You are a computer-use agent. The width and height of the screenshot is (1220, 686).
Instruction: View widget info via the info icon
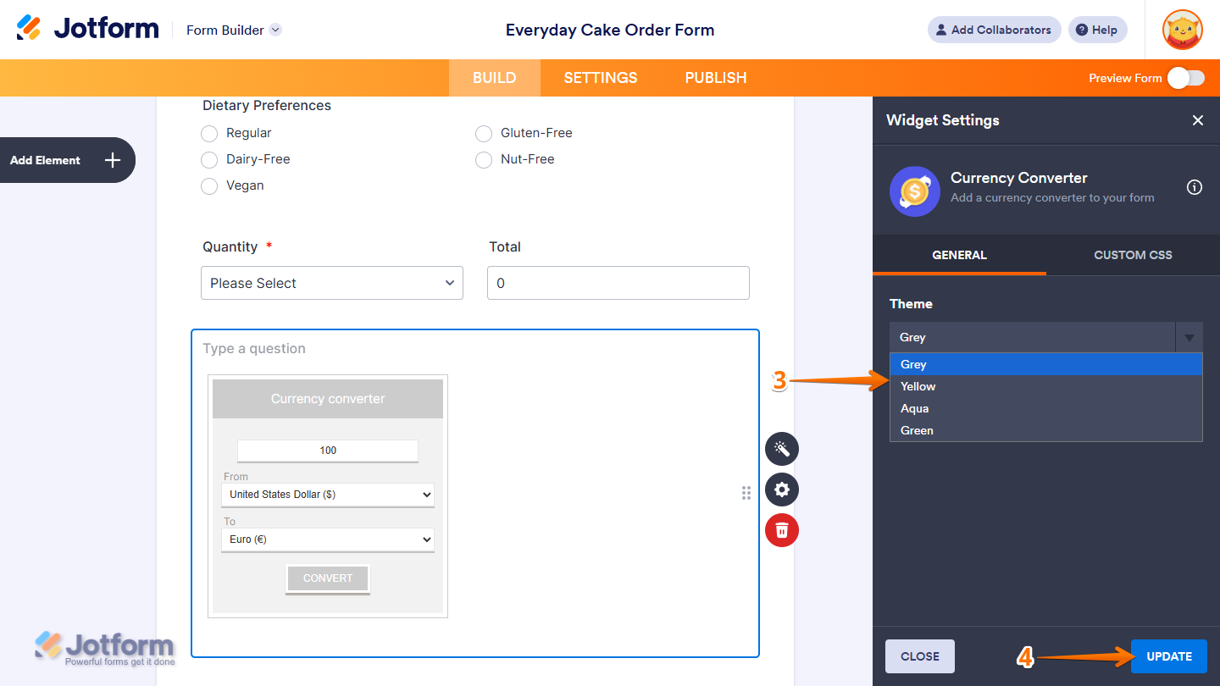click(1195, 187)
